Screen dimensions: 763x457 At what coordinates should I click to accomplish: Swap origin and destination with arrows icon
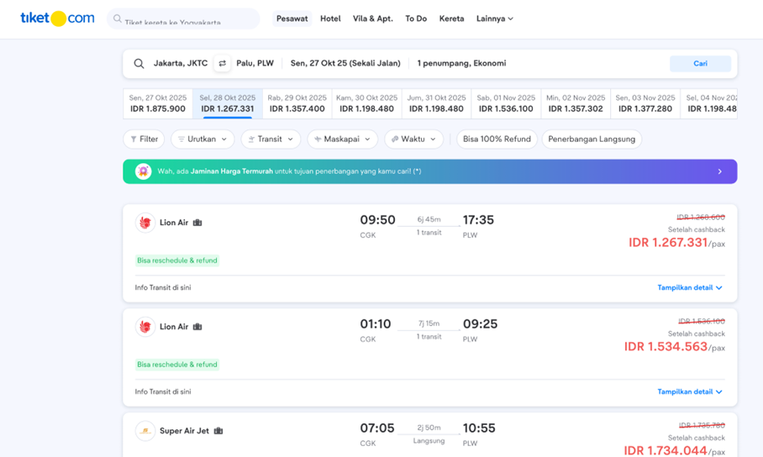click(x=222, y=64)
